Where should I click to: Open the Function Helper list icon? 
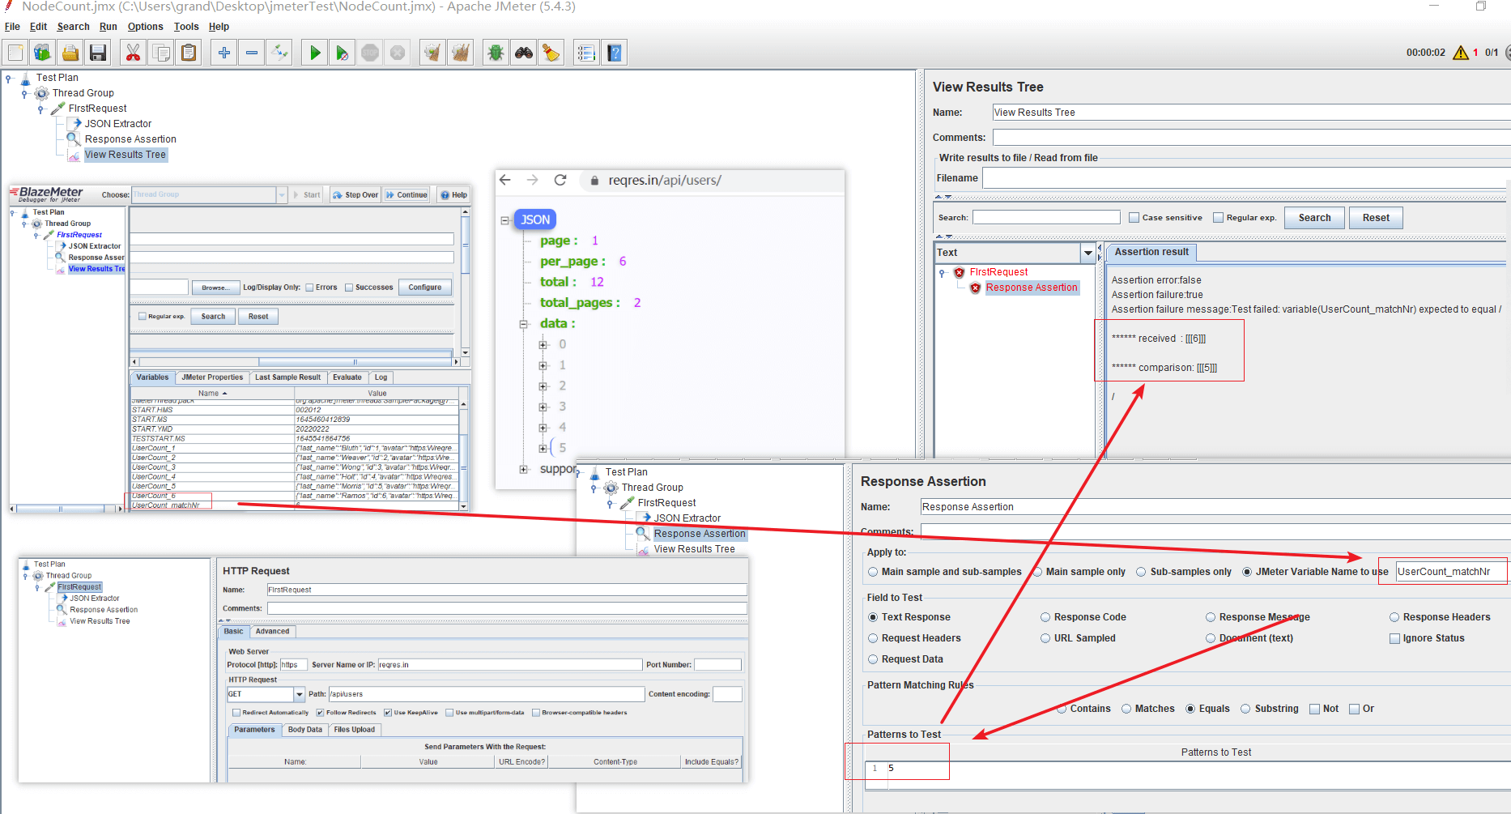(587, 53)
